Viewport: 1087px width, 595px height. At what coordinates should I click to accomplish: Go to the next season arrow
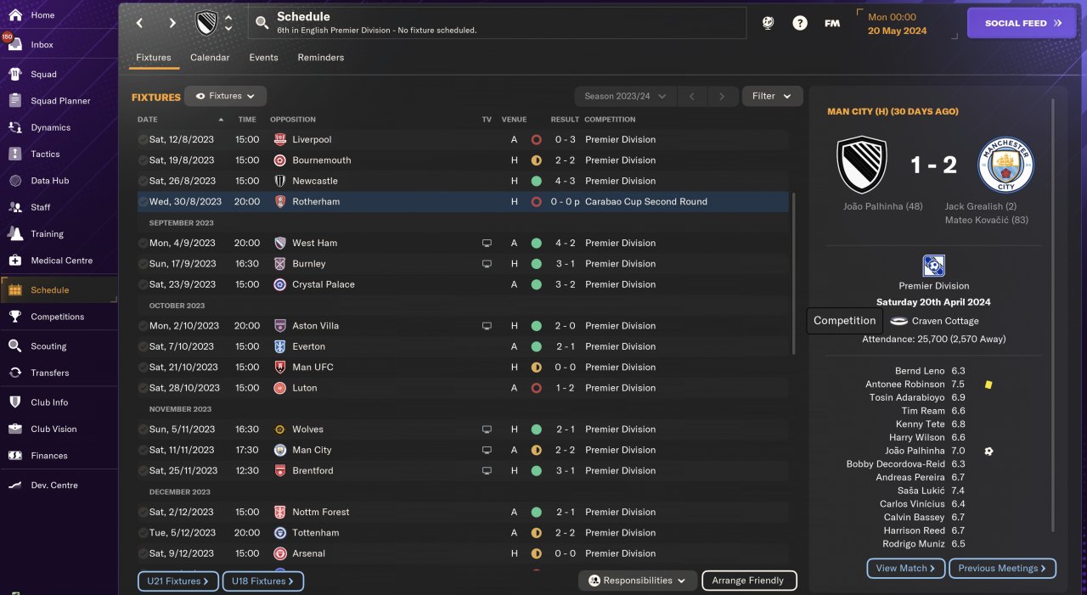point(722,96)
